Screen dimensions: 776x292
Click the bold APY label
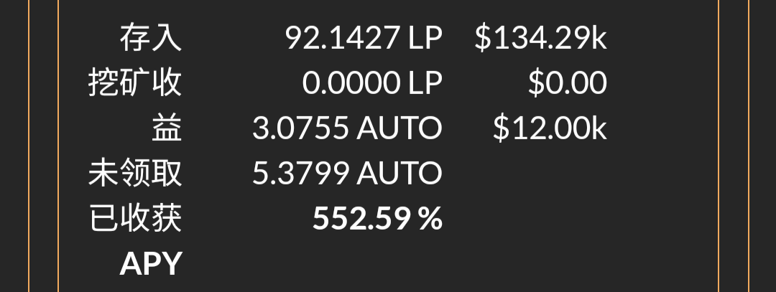[151, 264]
